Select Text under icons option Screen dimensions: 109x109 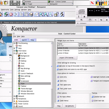click(58, 89)
